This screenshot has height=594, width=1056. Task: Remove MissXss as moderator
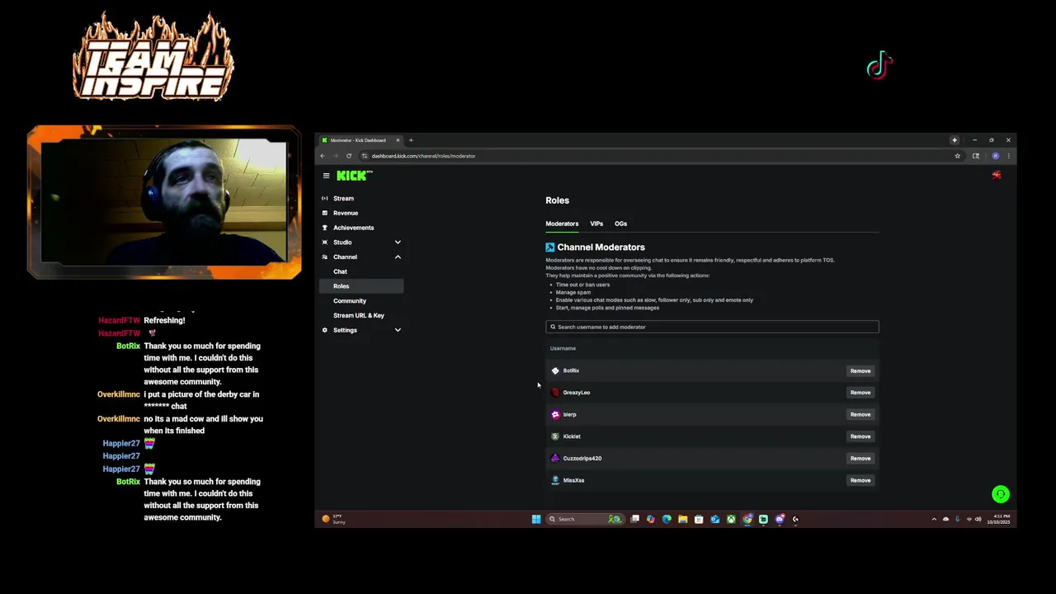860,480
